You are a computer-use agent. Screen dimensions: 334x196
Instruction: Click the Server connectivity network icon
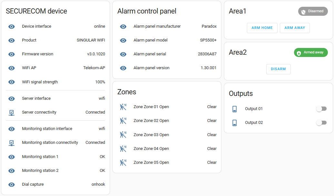[x=12, y=112]
